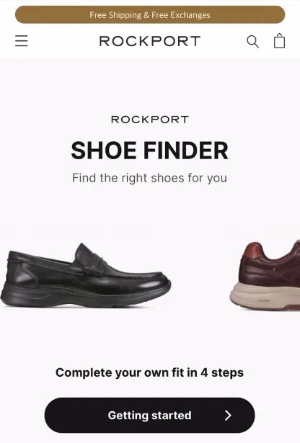Select the burgundy sneaker image

(x=265, y=275)
